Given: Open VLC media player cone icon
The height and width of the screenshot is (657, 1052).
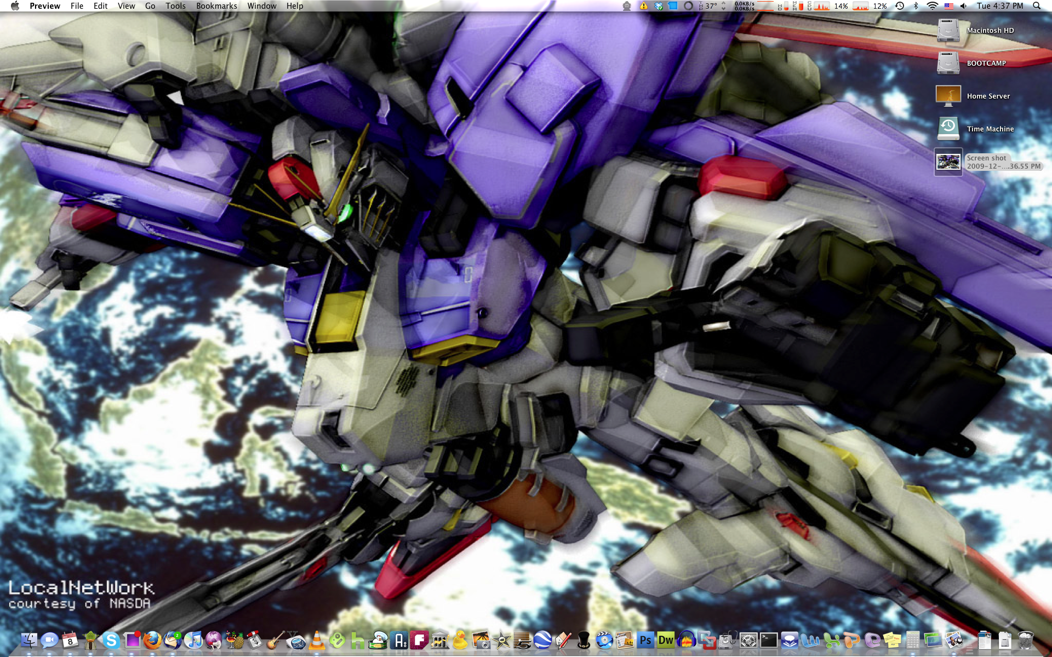Looking at the screenshot, I should (317, 639).
